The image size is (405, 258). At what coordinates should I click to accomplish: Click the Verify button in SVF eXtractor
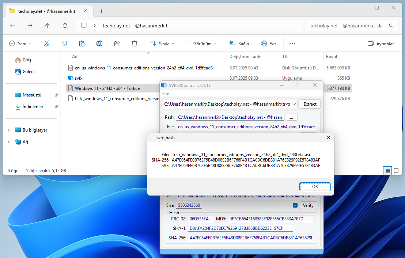(308, 205)
